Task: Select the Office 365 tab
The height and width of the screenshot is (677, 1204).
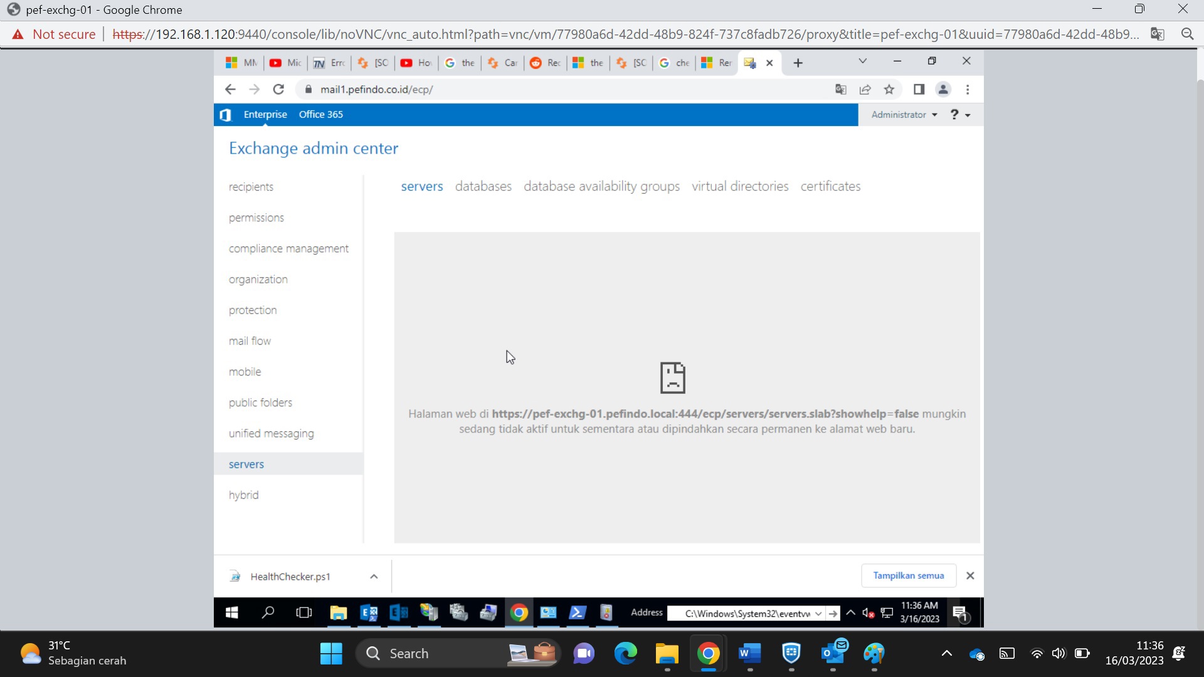Action: [320, 114]
